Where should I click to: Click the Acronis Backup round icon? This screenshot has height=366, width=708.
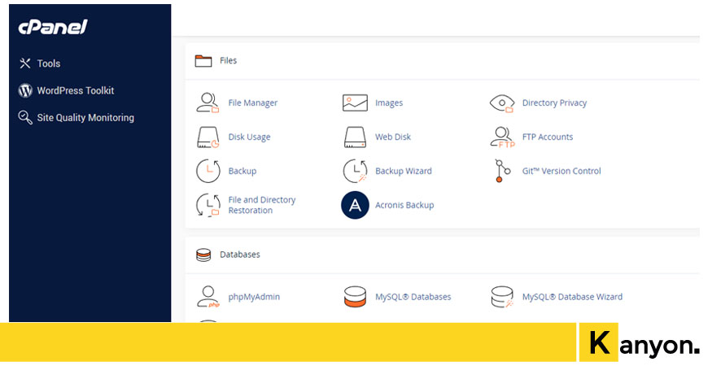click(355, 205)
